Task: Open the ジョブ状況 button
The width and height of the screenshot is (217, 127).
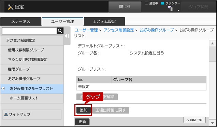Action: click(199, 7)
